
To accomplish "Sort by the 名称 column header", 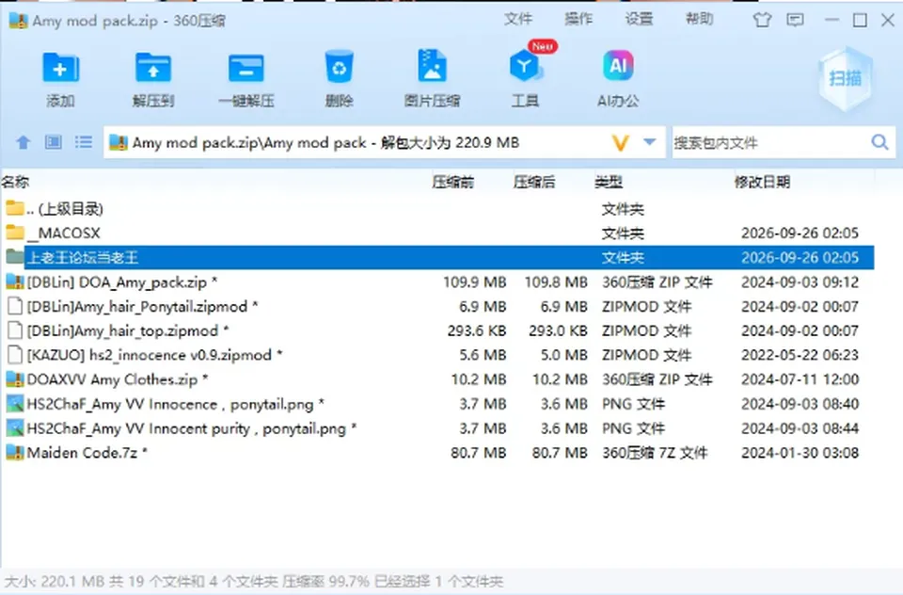I will tap(16, 183).
